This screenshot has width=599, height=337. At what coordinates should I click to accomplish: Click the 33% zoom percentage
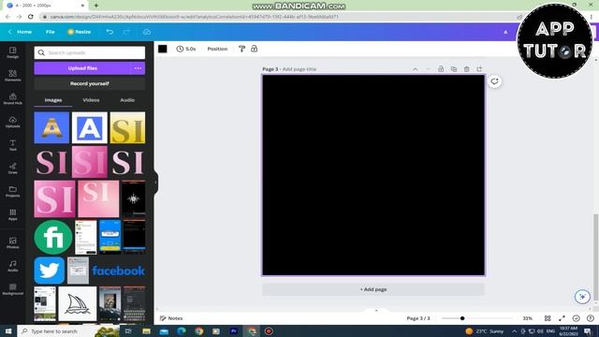click(x=528, y=318)
